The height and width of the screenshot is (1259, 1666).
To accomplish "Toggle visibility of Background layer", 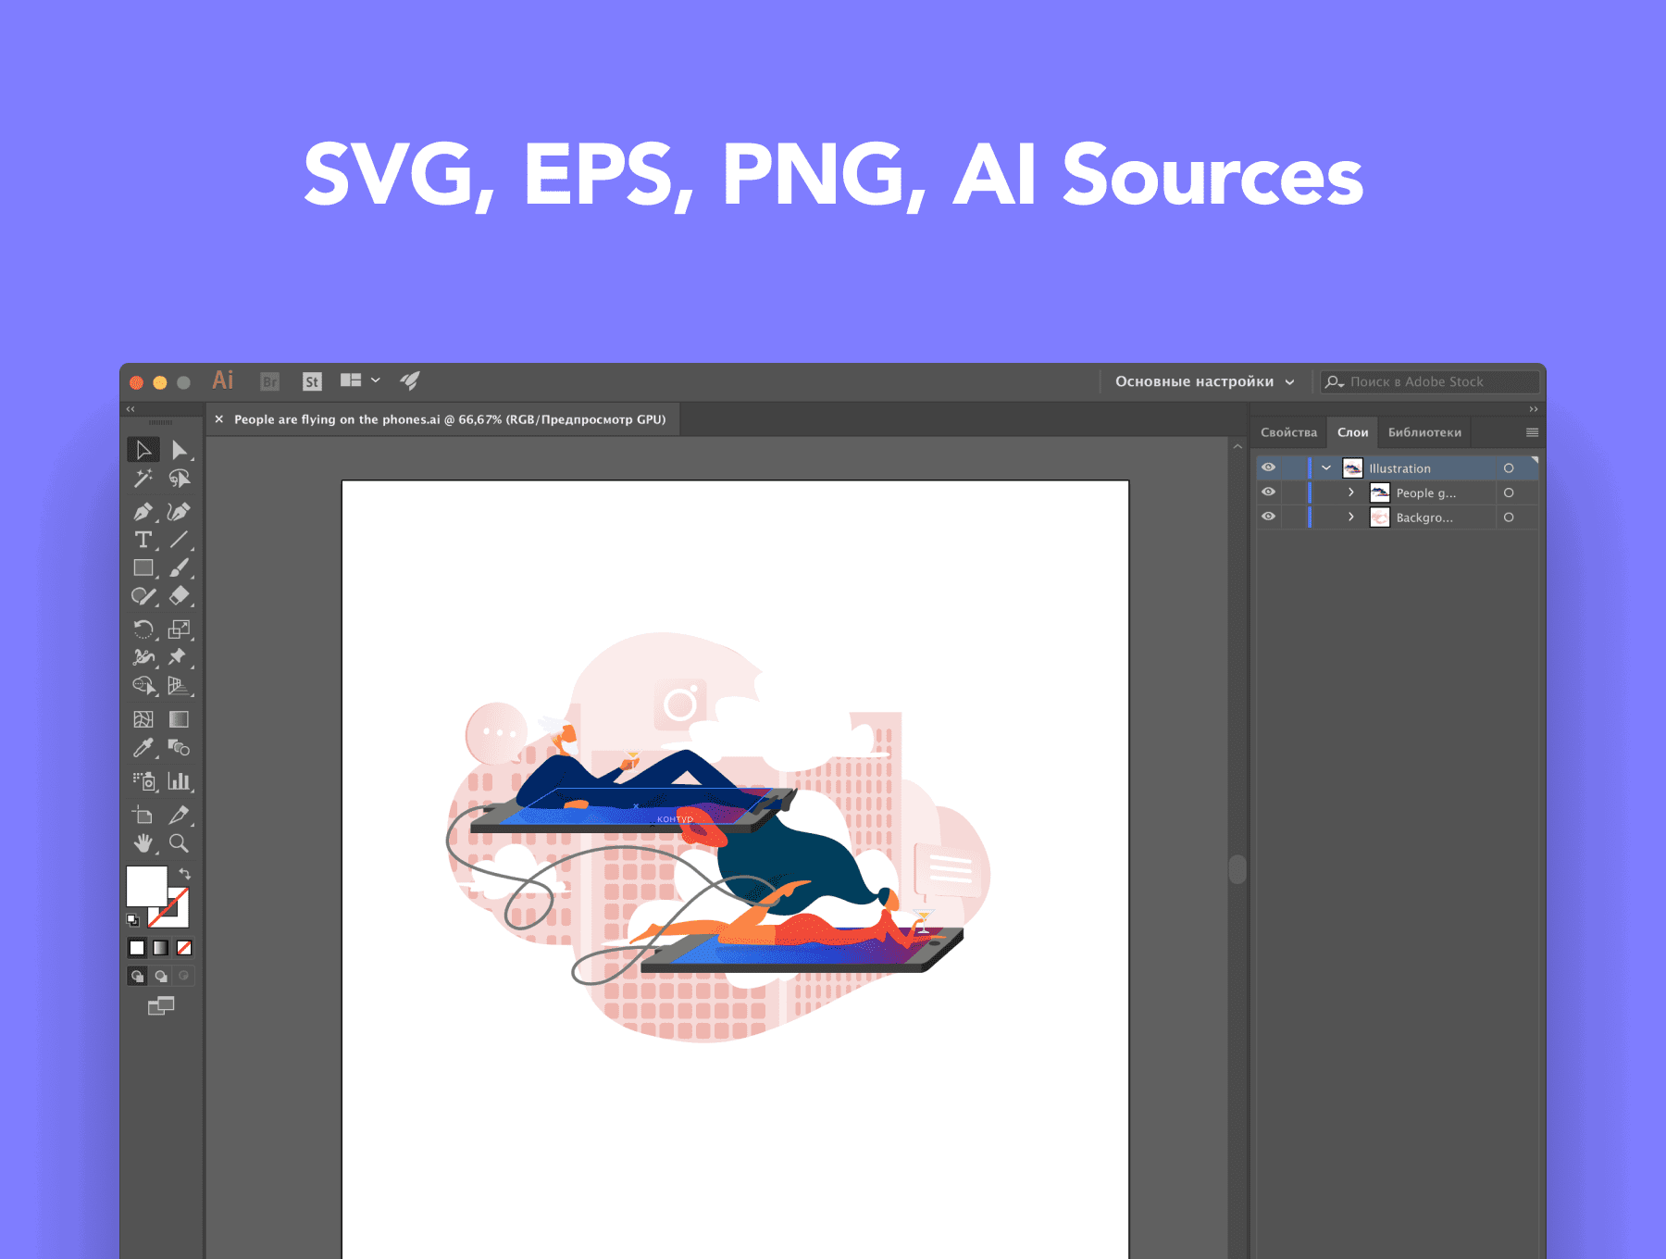I will (1268, 517).
